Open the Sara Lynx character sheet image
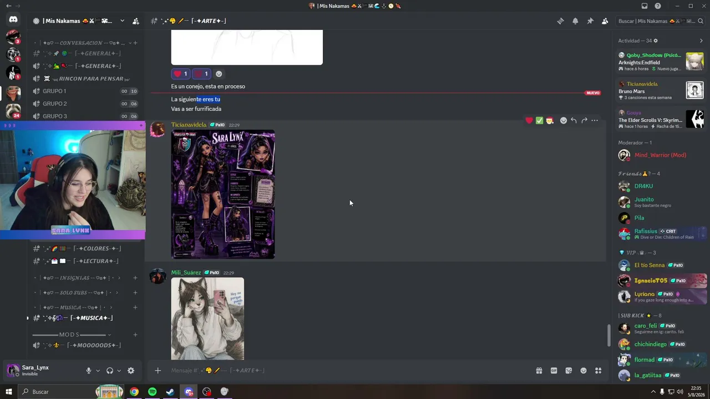The width and height of the screenshot is (710, 399). [x=223, y=195]
